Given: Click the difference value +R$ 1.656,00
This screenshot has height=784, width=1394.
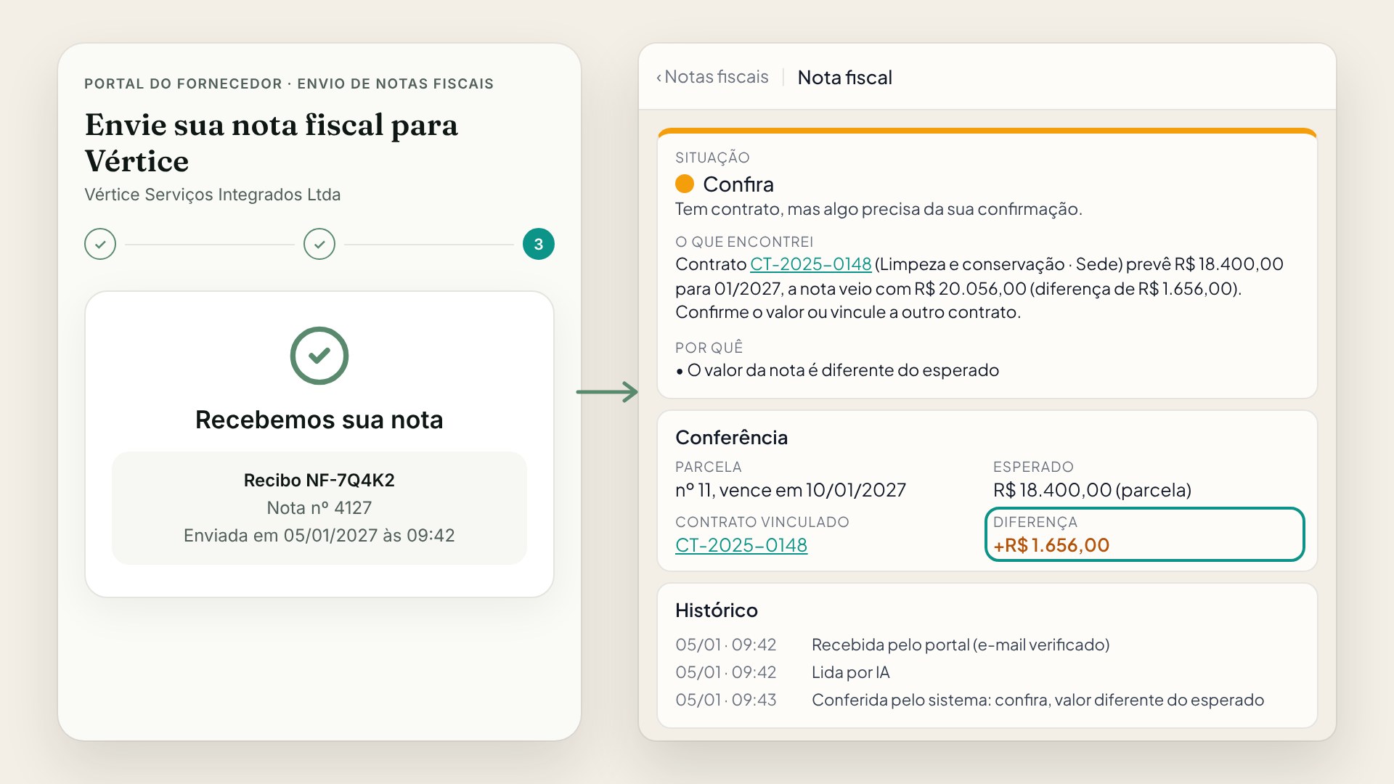Looking at the screenshot, I should coord(1051,545).
